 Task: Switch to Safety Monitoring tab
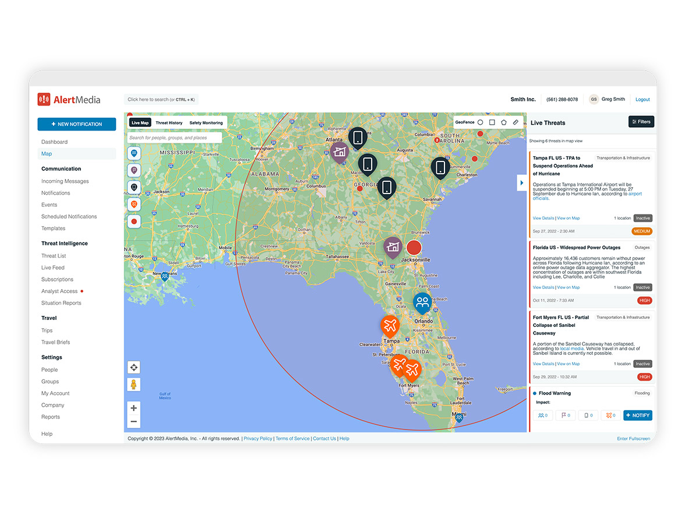click(x=206, y=123)
